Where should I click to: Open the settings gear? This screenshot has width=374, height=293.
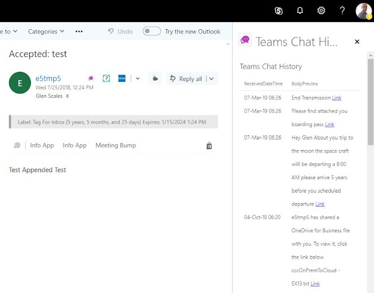(321, 11)
